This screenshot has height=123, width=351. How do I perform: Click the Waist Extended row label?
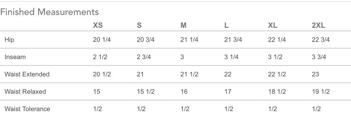(27, 74)
